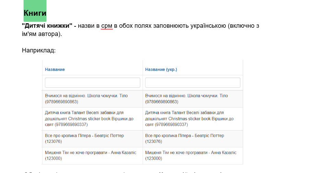This screenshot has width=310, height=173.
Task: Focus the filter field under Название (укр.)
Action: (x=193, y=83)
